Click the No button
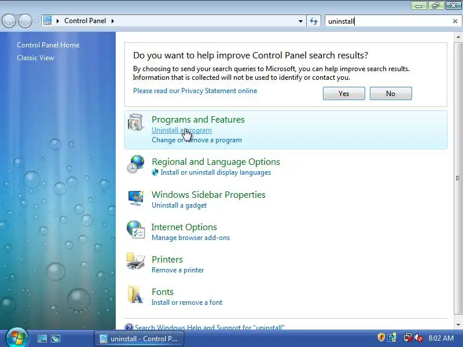The height and width of the screenshot is (347, 463). click(391, 94)
